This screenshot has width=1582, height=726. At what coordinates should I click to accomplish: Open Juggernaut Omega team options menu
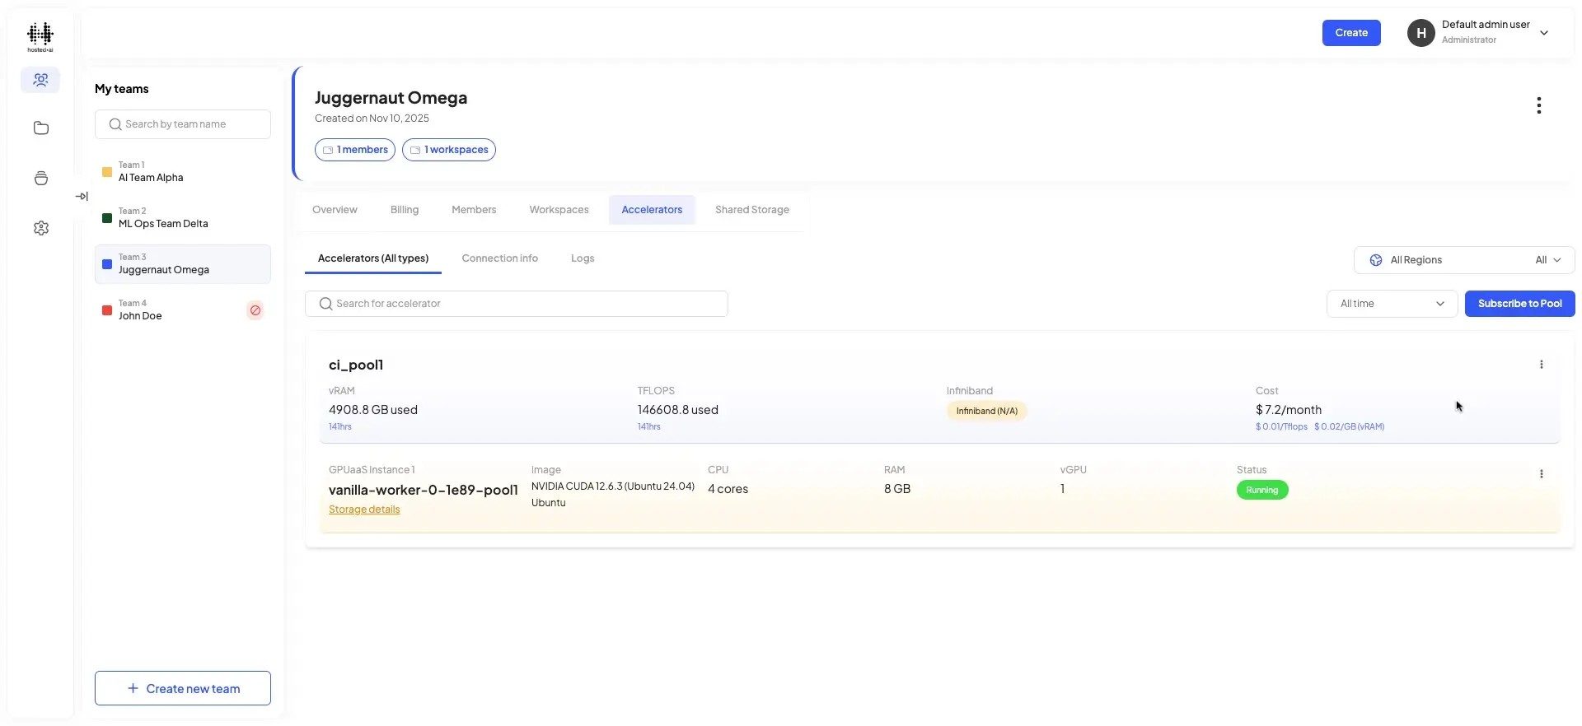point(1538,105)
